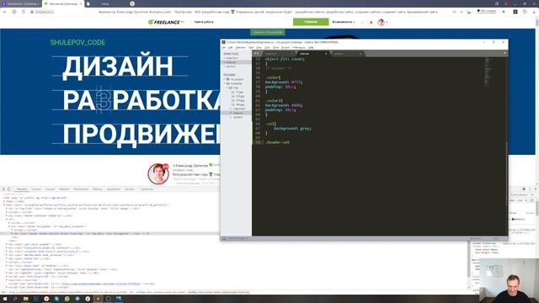Open the notification bell in Freelance header

[371, 22]
